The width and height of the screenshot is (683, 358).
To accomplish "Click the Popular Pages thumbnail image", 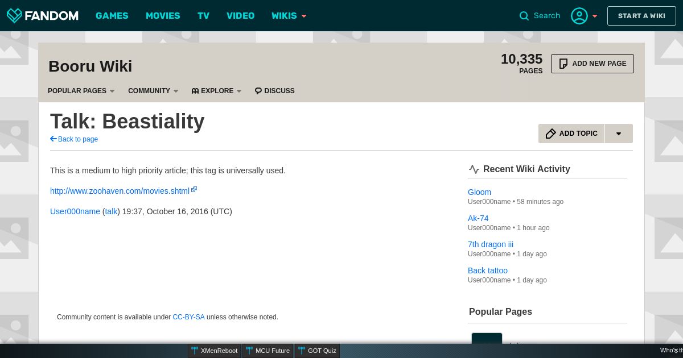I will point(487,338).
